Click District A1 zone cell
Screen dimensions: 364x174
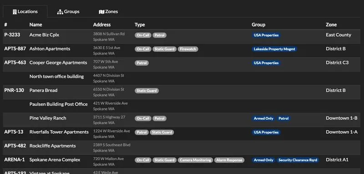click(337, 159)
